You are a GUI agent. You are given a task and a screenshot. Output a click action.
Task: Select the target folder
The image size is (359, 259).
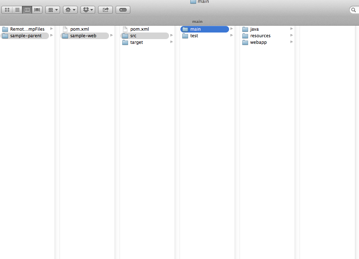(145, 42)
